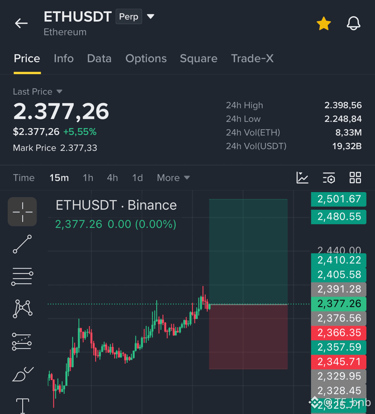Click the 2,501.67 price label

click(339, 199)
